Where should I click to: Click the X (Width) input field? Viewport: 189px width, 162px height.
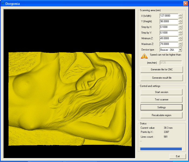coord(169,16)
